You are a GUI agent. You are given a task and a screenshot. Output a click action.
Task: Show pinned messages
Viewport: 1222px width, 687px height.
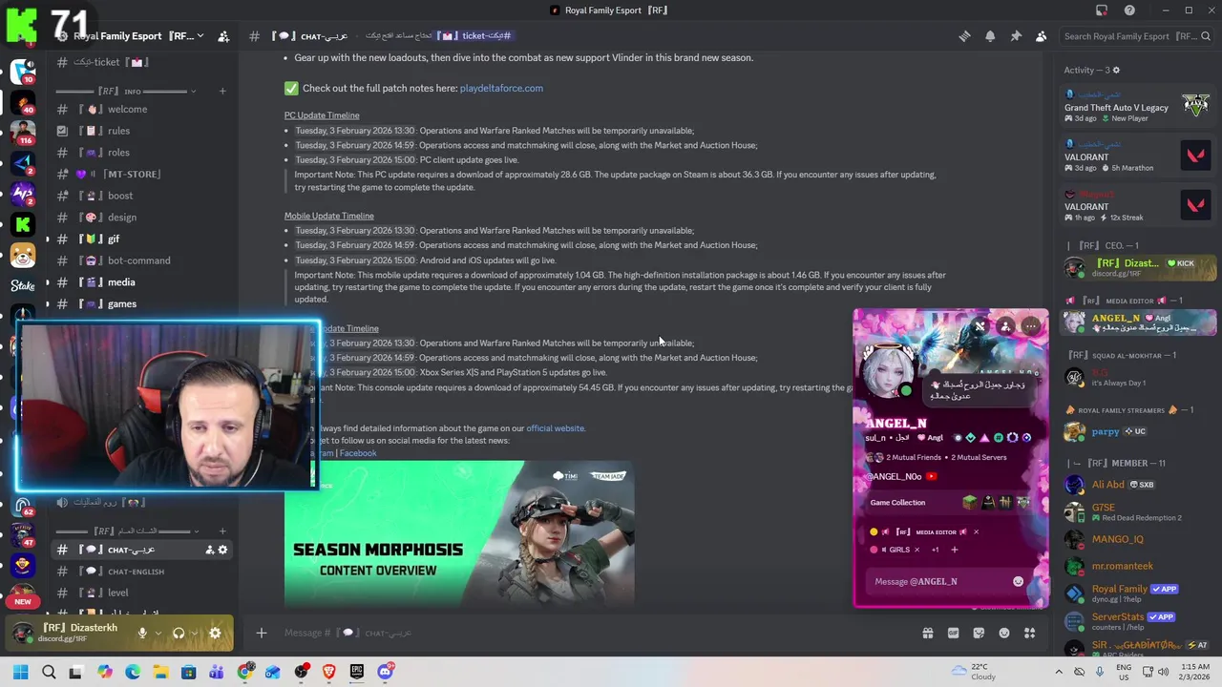point(1016,36)
